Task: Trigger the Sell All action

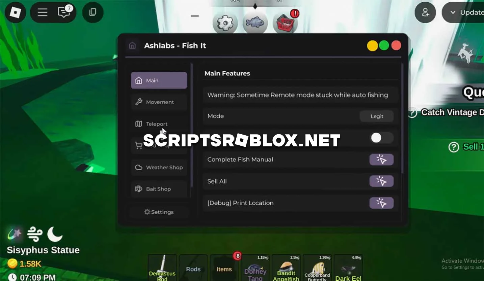Action: 381,181
